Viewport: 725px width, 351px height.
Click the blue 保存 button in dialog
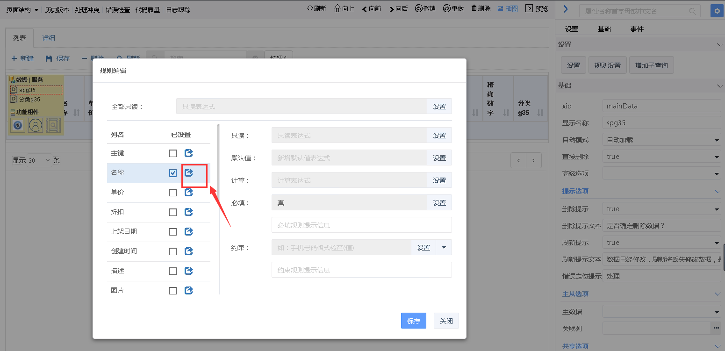[x=413, y=321]
